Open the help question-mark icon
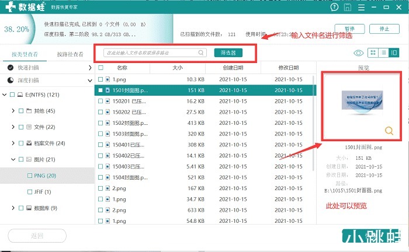Screen dimensions: 409x252 (x=334, y=7)
